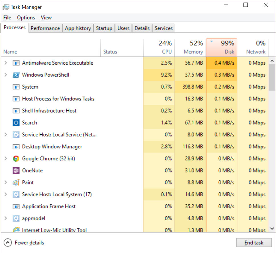
Task: Select Host Process for Windows Tasks name
Action: click(x=58, y=99)
